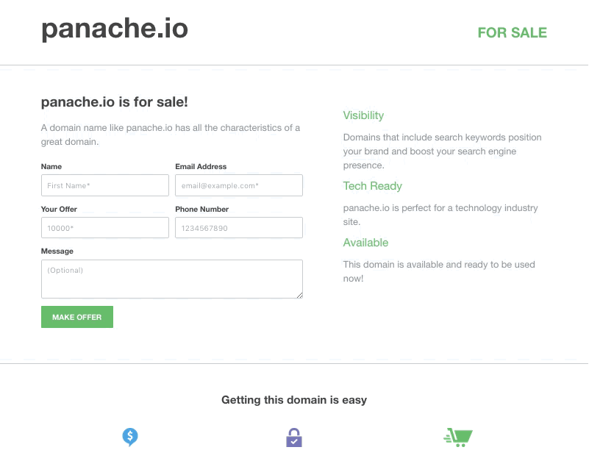The height and width of the screenshot is (450, 589).
Task: Click the Available section heading
Action: 365,243
